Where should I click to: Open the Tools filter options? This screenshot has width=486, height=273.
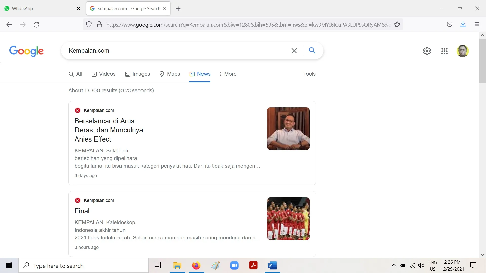pyautogui.click(x=309, y=74)
